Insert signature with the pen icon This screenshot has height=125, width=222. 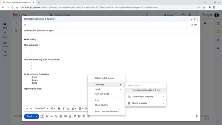point(75,116)
